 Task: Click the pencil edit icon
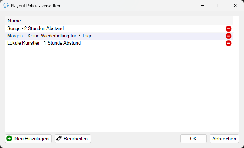[59, 139]
